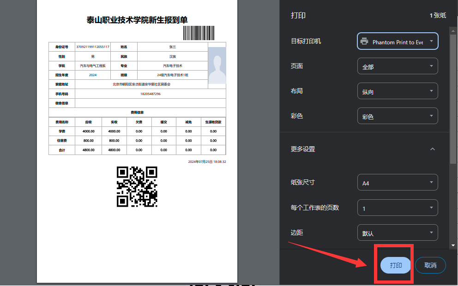Click the 目标打印机 label

[x=306, y=41]
